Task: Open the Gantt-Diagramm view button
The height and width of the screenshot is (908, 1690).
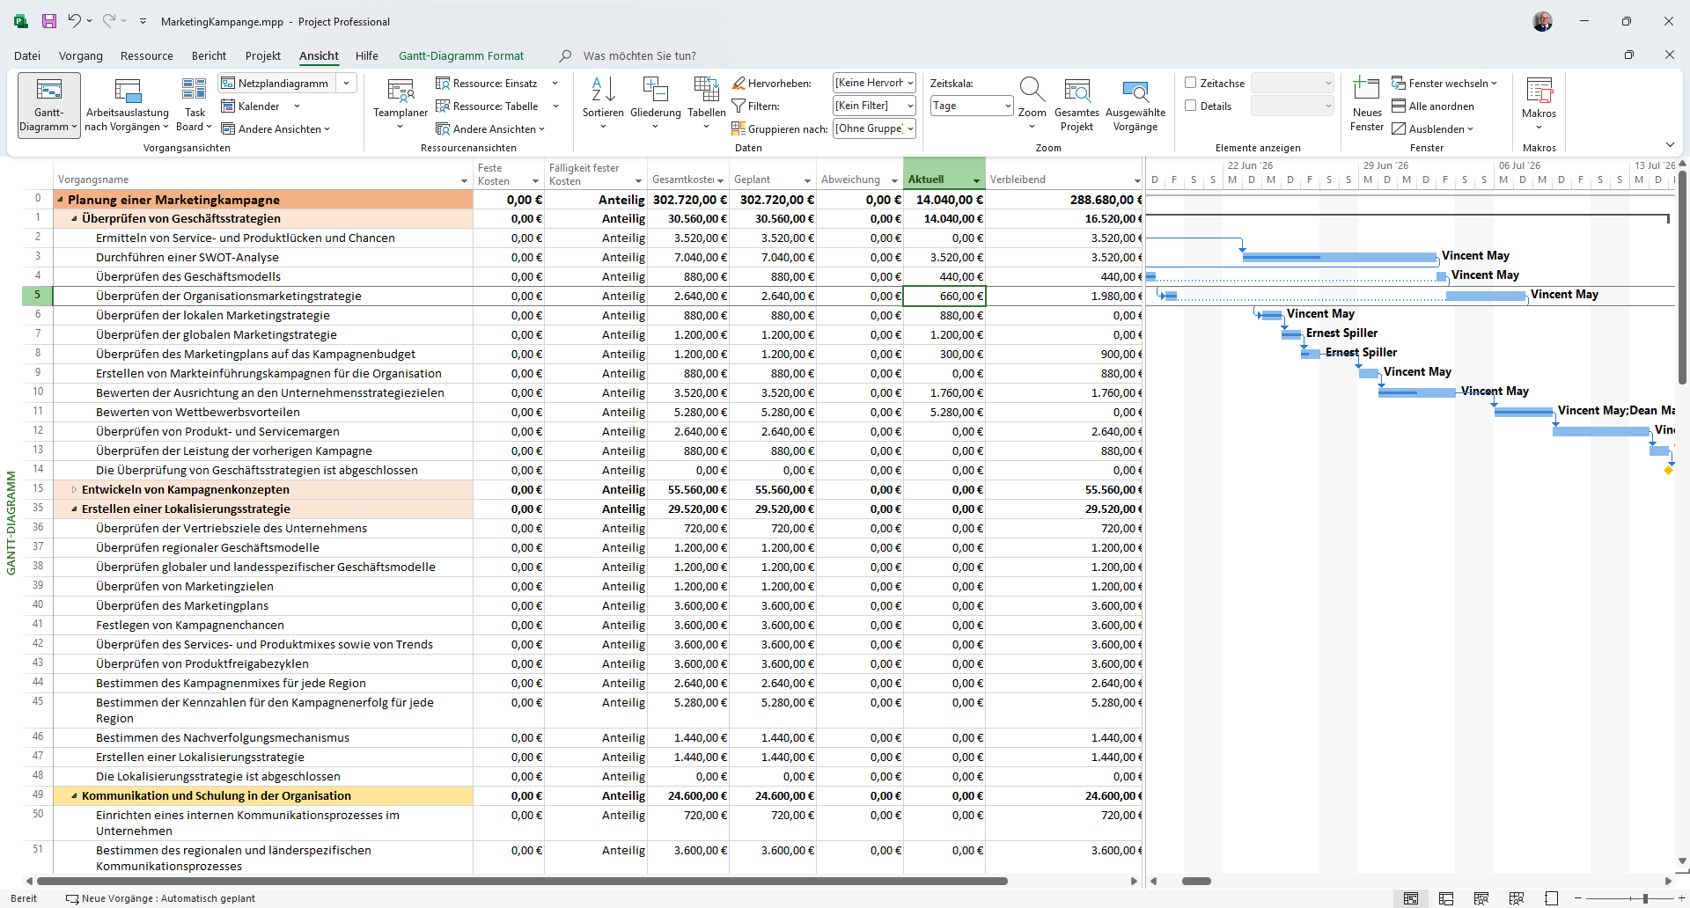Action: (x=49, y=105)
